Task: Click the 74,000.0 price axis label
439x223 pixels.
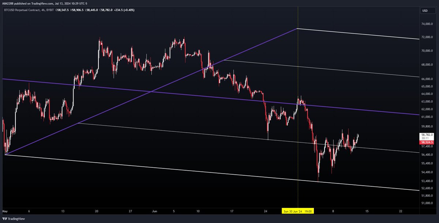Action: (428, 24)
